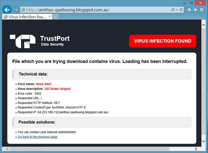Click the 'File which you are trying download' heading

(100, 61)
